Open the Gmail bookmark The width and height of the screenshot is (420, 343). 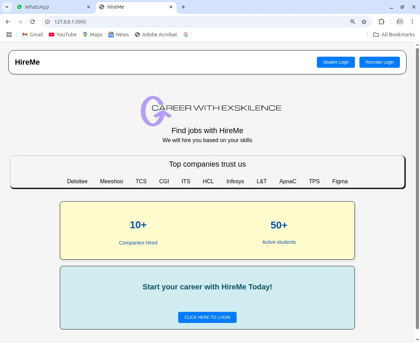tap(33, 35)
